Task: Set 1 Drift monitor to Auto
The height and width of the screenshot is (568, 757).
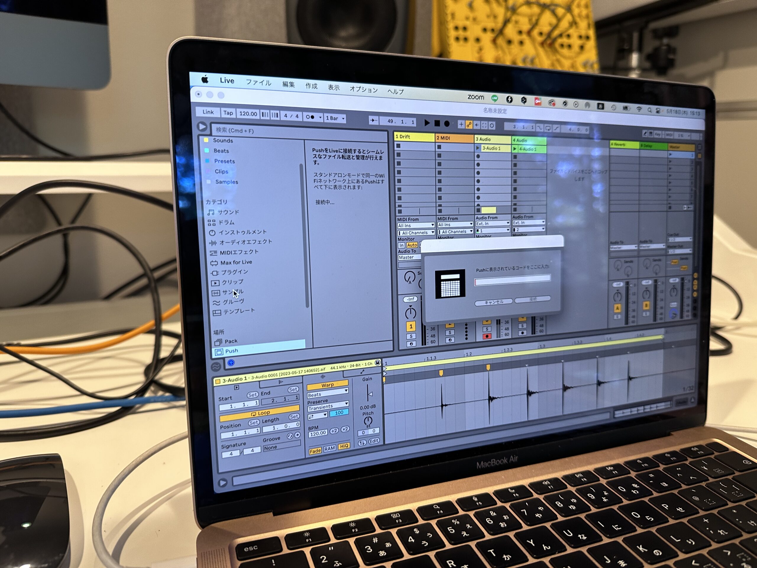Action: pos(412,245)
